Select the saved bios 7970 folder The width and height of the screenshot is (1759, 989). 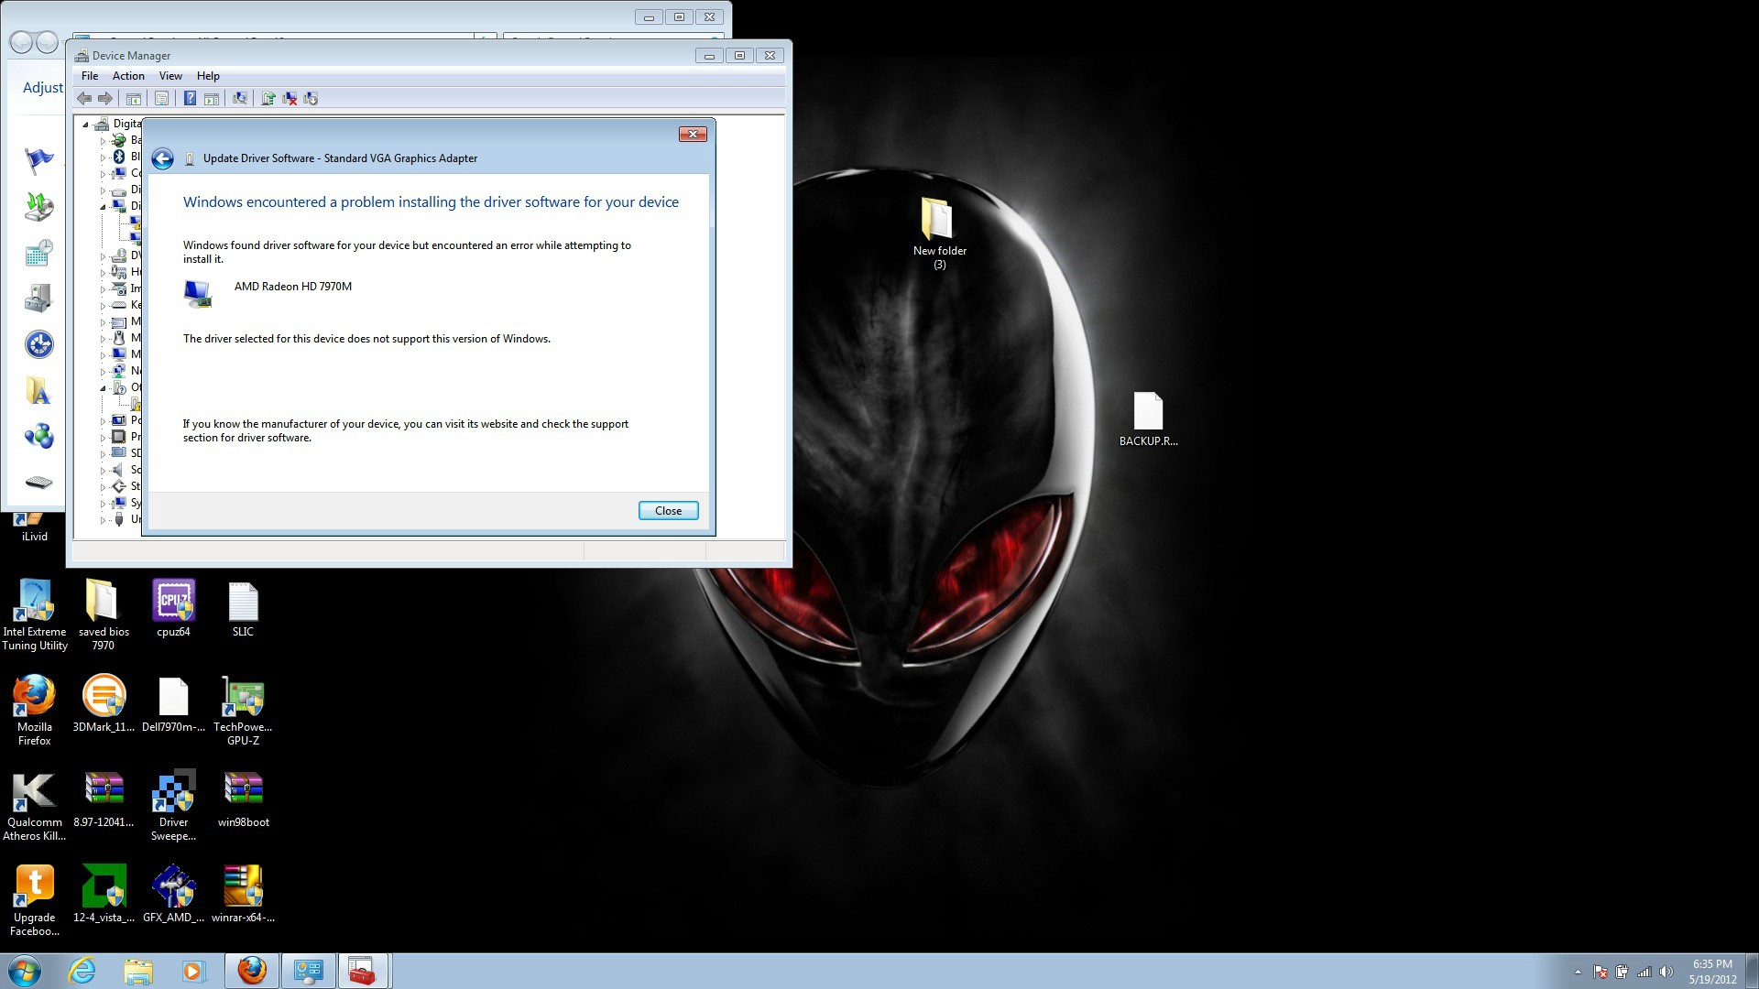point(104,615)
